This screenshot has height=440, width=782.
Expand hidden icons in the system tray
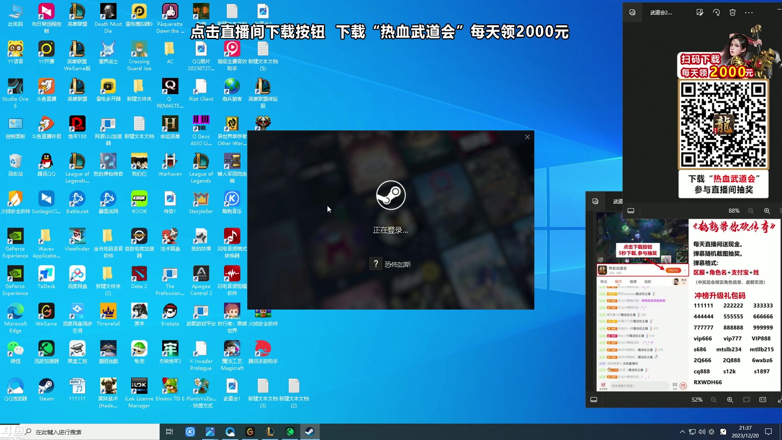coord(682,432)
